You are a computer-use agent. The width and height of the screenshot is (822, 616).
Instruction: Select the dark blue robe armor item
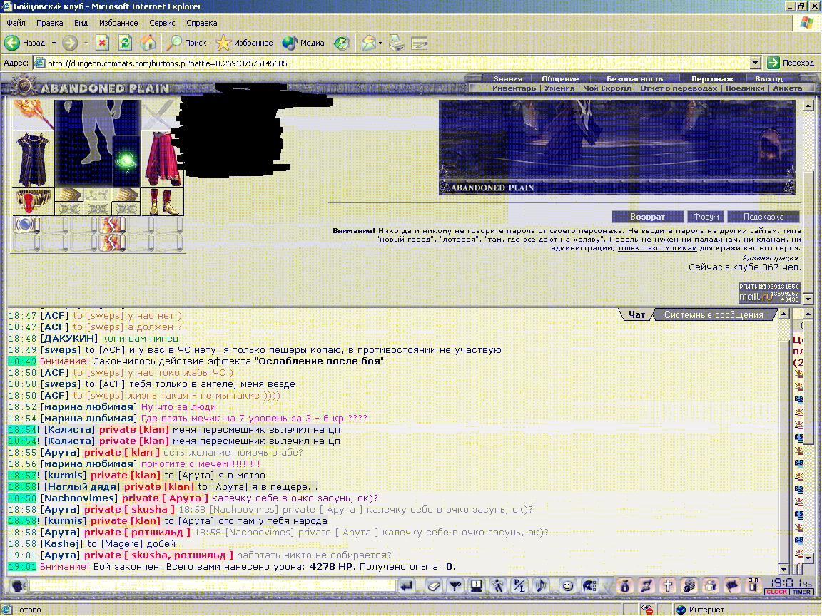pos(33,159)
